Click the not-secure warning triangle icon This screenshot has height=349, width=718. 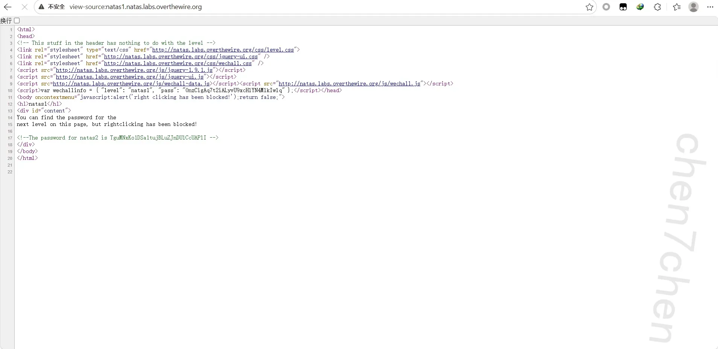42,7
